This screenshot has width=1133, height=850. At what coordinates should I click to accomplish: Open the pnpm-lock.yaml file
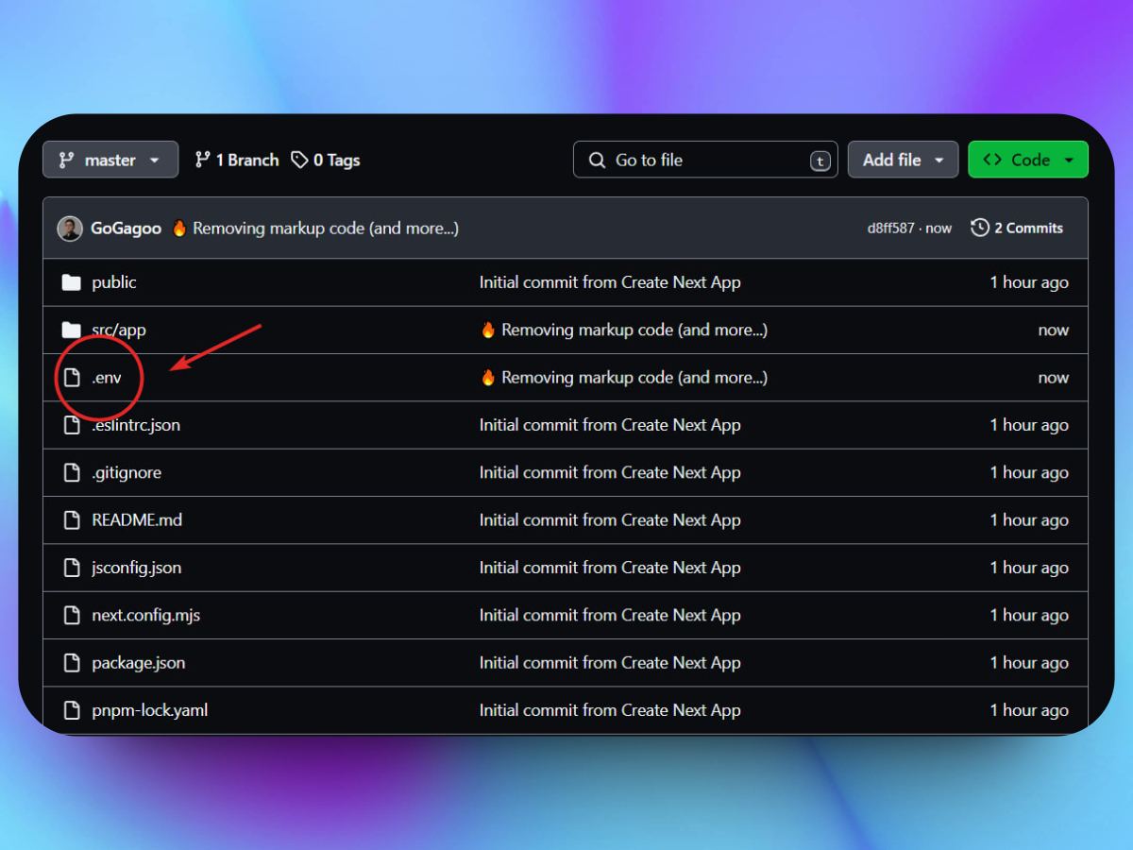point(149,710)
